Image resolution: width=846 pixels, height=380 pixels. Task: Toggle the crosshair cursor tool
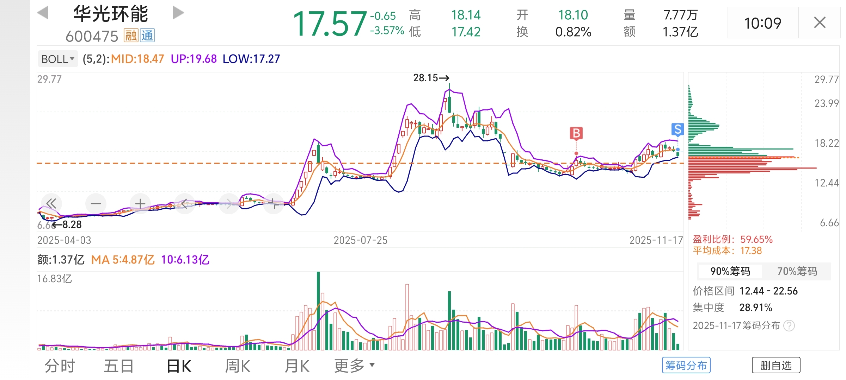[x=274, y=203]
